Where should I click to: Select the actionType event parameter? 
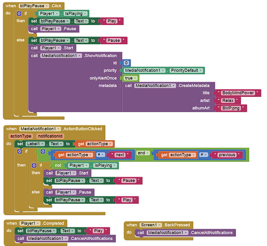21,136
